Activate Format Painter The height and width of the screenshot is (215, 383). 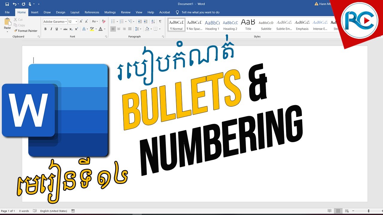[x=26, y=31]
